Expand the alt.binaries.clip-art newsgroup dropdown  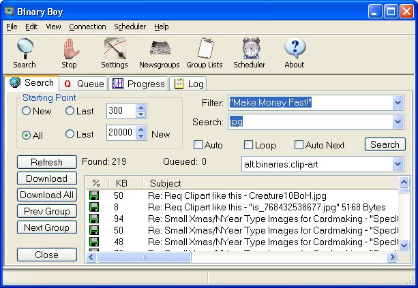pos(398,163)
